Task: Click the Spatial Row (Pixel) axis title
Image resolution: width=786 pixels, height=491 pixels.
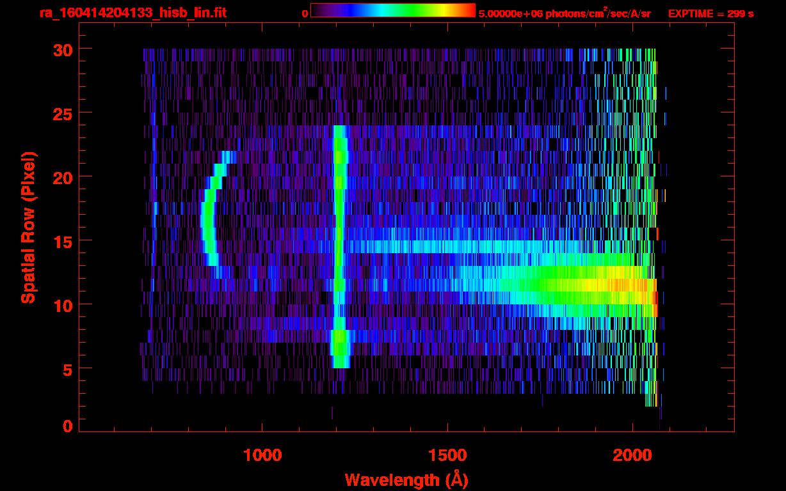Action: [x=28, y=228]
